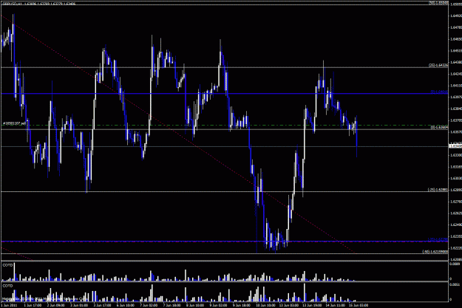The image size is (462, 308).
Task: Click the 3 Jun 01:00 time axis label
Action: (x=79, y=305)
